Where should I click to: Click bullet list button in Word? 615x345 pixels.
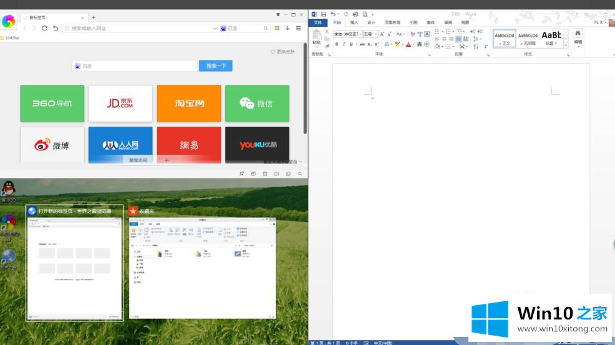click(x=437, y=31)
